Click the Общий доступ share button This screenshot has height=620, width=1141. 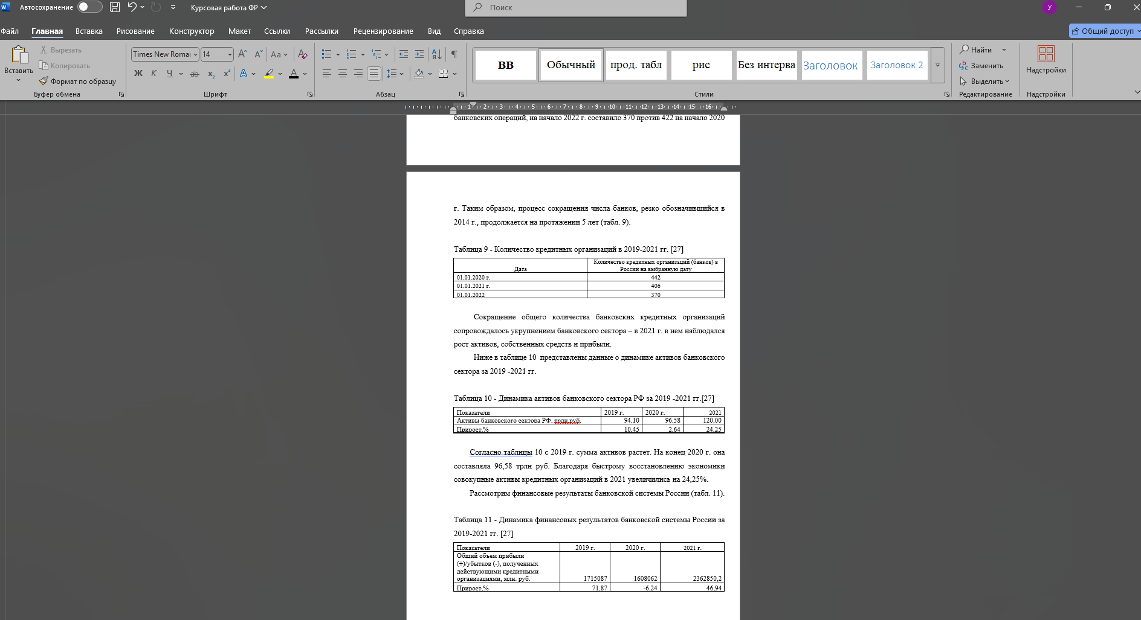[x=1105, y=31]
